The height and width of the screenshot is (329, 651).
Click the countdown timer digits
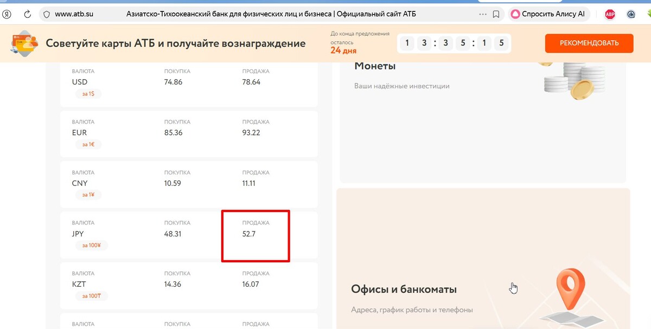[454, 43]
